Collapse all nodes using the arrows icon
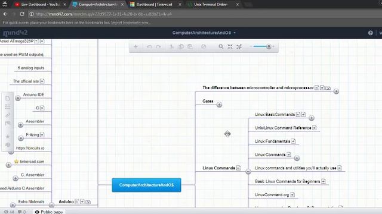Image resolution: width=382 pixels, height=214 pixels. click(230, 46)
